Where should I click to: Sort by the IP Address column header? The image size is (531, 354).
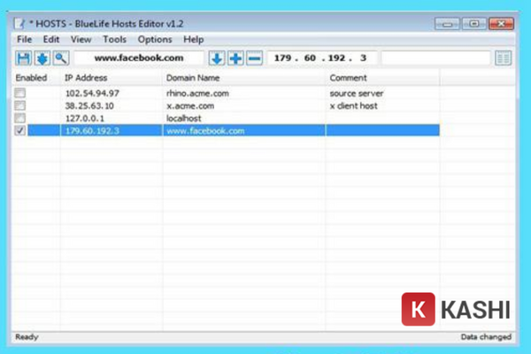[x=86, y=78]
